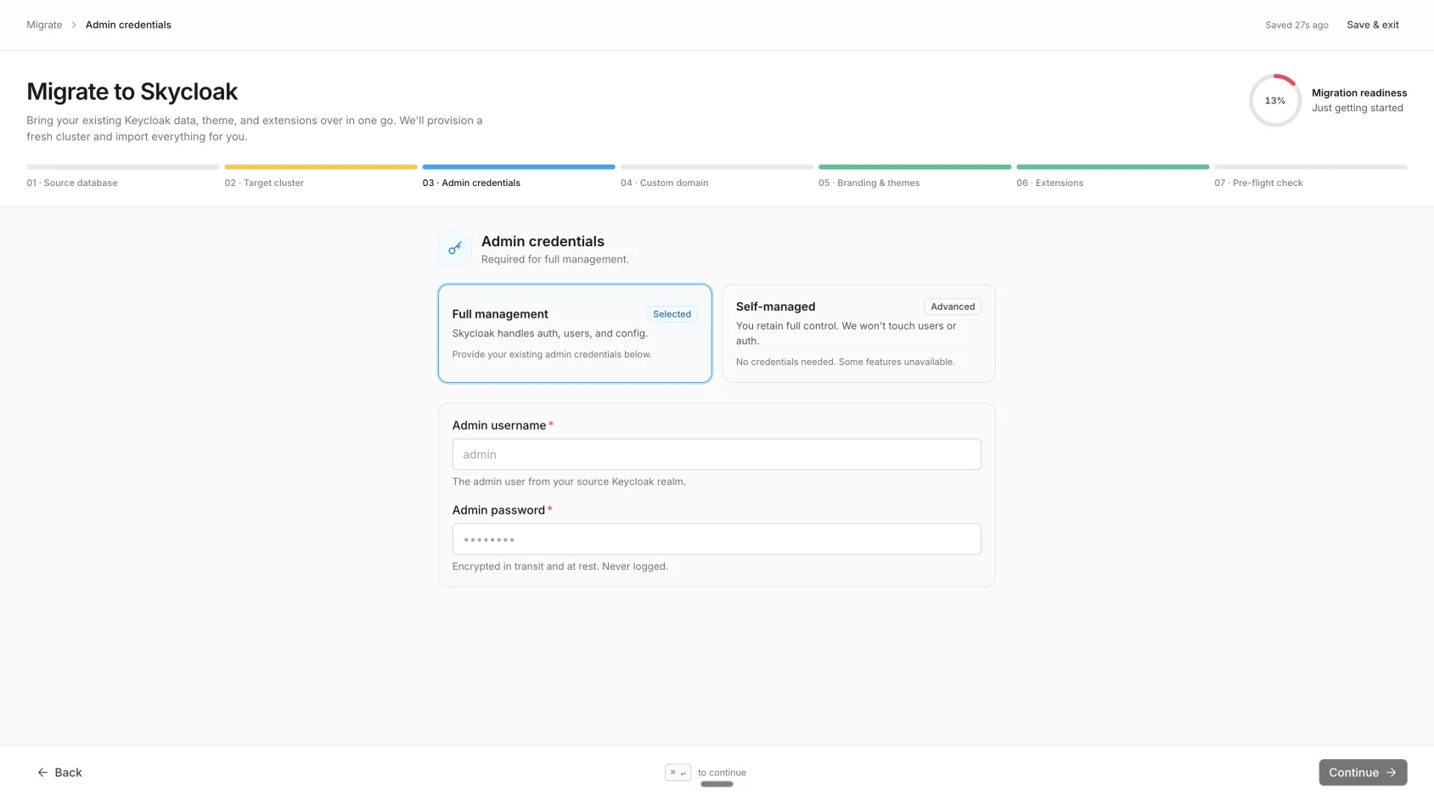This screenshot has height=799, width=1434.
Task: Go to step 06 Extensions
Action: point(1112,177)
